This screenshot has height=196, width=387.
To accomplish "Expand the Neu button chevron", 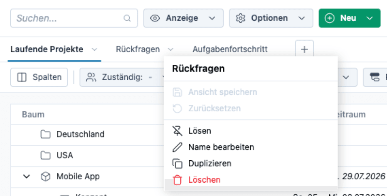I will 370,18.
